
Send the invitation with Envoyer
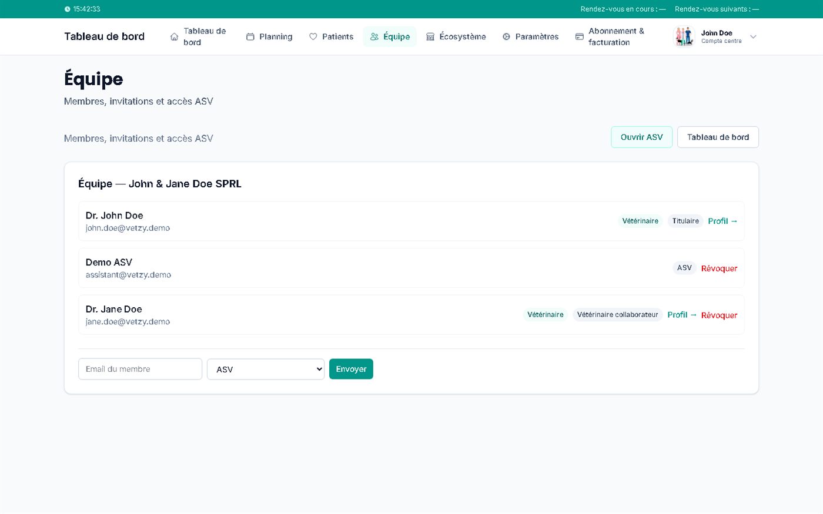click(351, 369)
